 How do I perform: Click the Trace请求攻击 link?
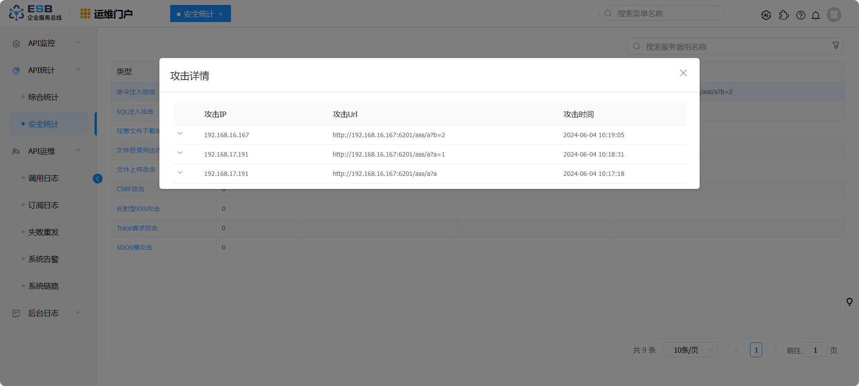(x=137, y=228)
